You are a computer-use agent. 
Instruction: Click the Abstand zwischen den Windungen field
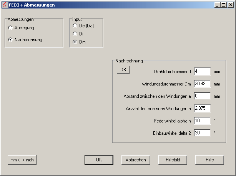pyautogui.click(x=202, y=96)
